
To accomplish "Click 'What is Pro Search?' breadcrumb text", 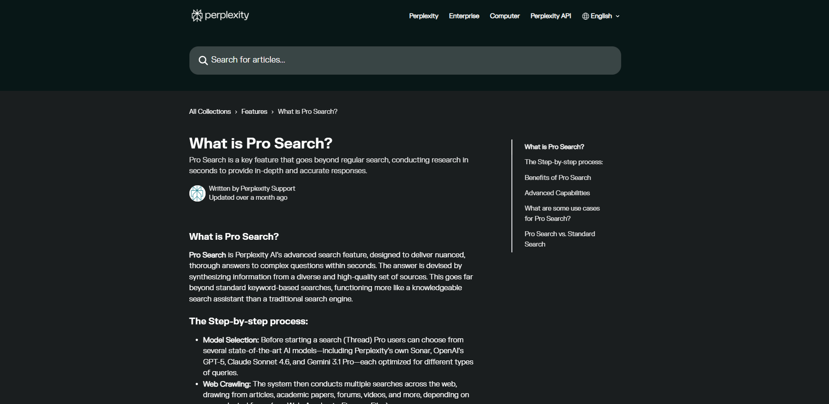I will 308,112.
